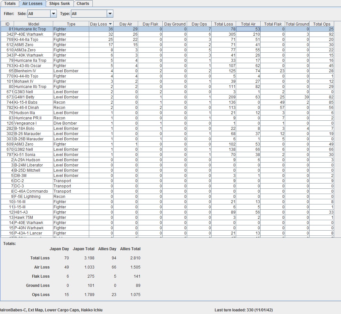
Task: Select the Ki-44-IIa Tojo row
Action: click(x=168, y=39)
